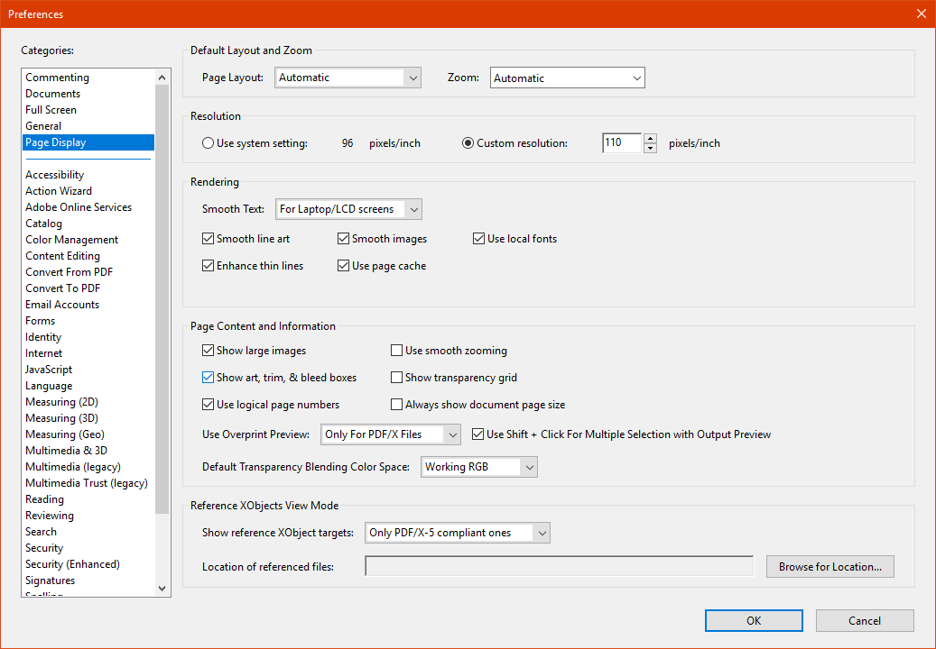Uncheck Enhance thin lines
This screenshot has width=936, height=649.
(209, 265)
